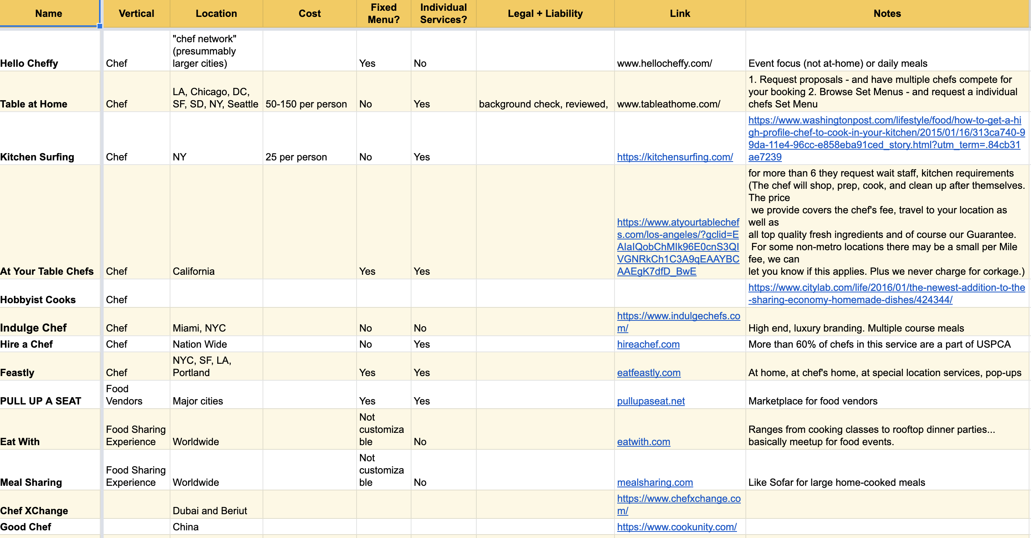Select the "Request proposals" notes cell
Image resolution: width=1031 pixels, height=538 pixels.
tap(887, 92)
